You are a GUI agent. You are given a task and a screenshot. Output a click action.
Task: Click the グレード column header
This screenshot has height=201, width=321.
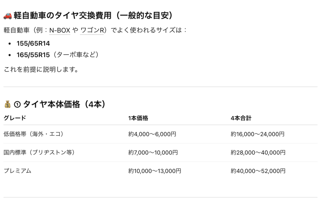click(x=15, y=118)
